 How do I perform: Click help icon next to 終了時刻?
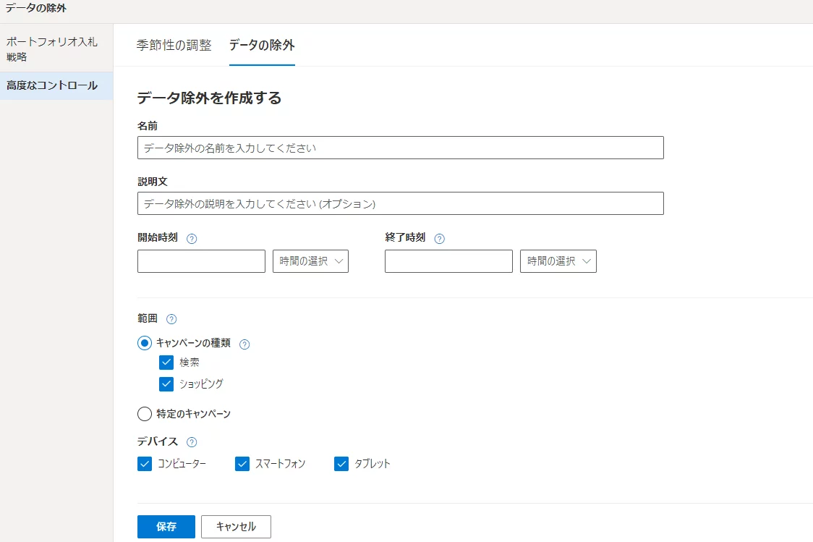point(439,239)
